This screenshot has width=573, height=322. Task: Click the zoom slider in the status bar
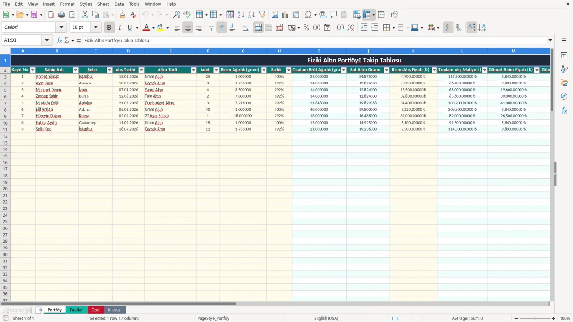pos(534,318)
